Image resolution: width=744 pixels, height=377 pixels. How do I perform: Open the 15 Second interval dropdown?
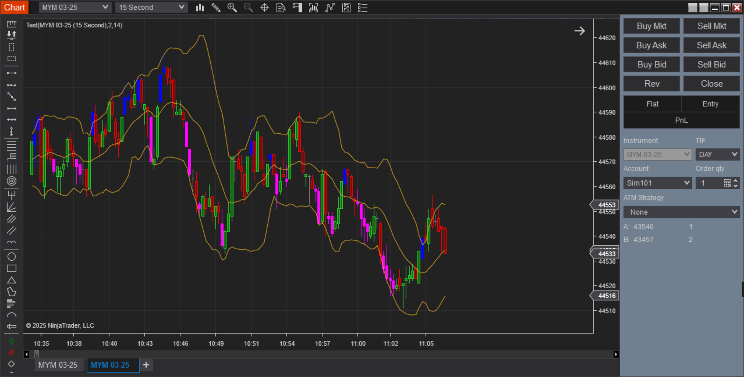pyautogui.click(x=151, y=7)
